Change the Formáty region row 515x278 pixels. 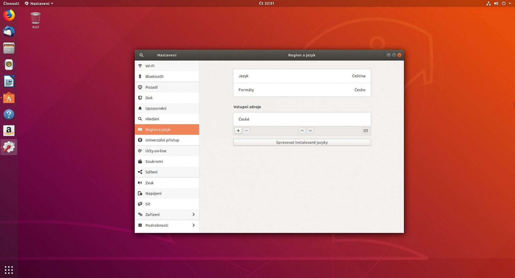point(302,90)
